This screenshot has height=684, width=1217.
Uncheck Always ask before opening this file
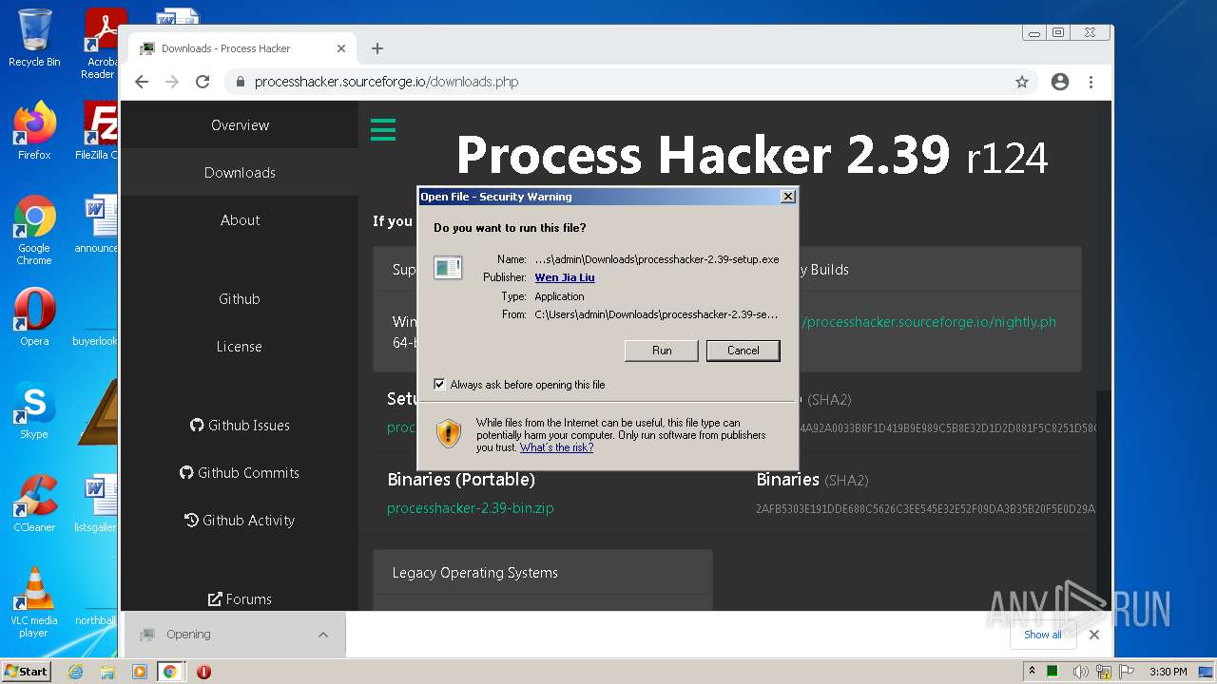pos(439,385)
